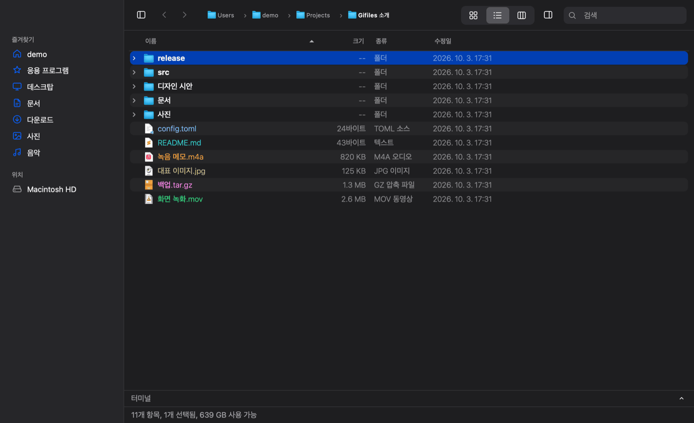The width and height of the screenshot is (694, 423).
Task: Expand the 문서 folder row chevron
Action: click(134, 101)
